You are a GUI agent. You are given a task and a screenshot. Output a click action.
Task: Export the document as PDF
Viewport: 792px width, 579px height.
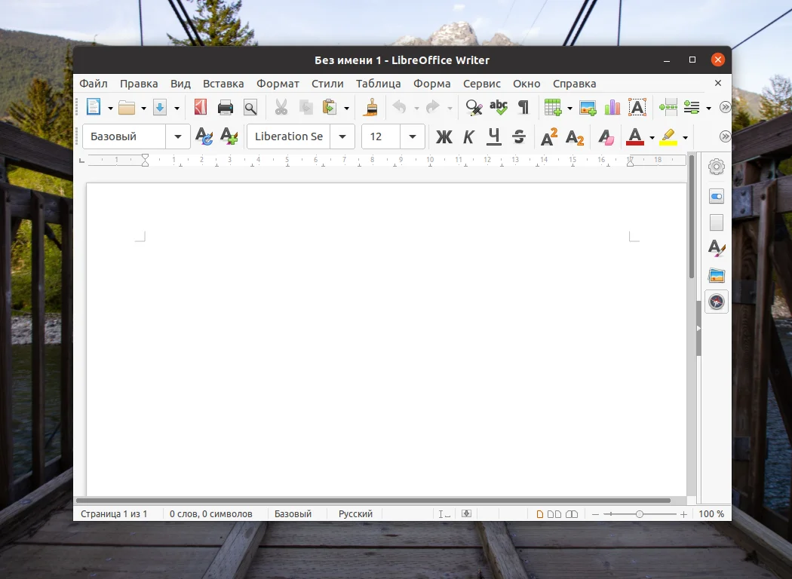pos(200,107)
